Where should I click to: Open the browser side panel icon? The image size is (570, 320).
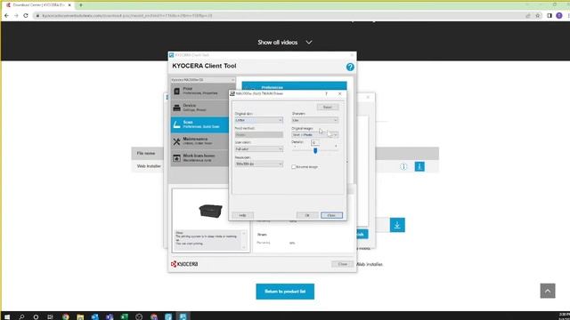(550, 16)
